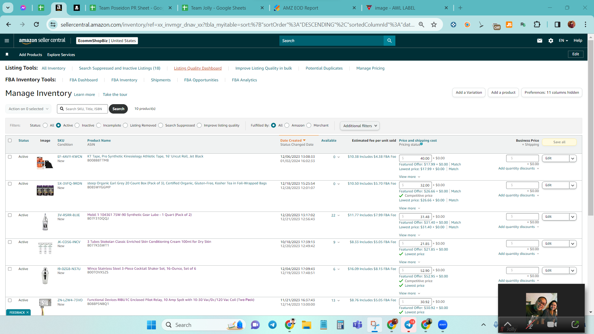Expand View more for the Winco shaker row
The height and width of the screenshot is (334, 594).
(410, 293)
